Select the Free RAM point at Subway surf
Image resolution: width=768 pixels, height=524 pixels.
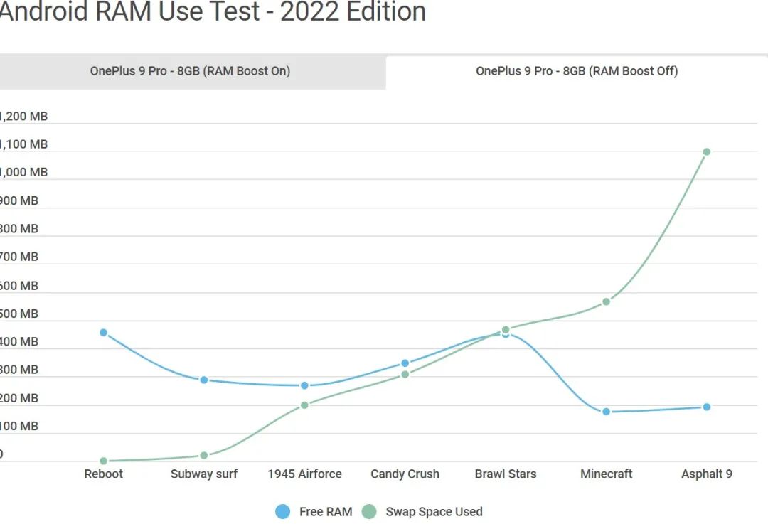coord(204,380)
